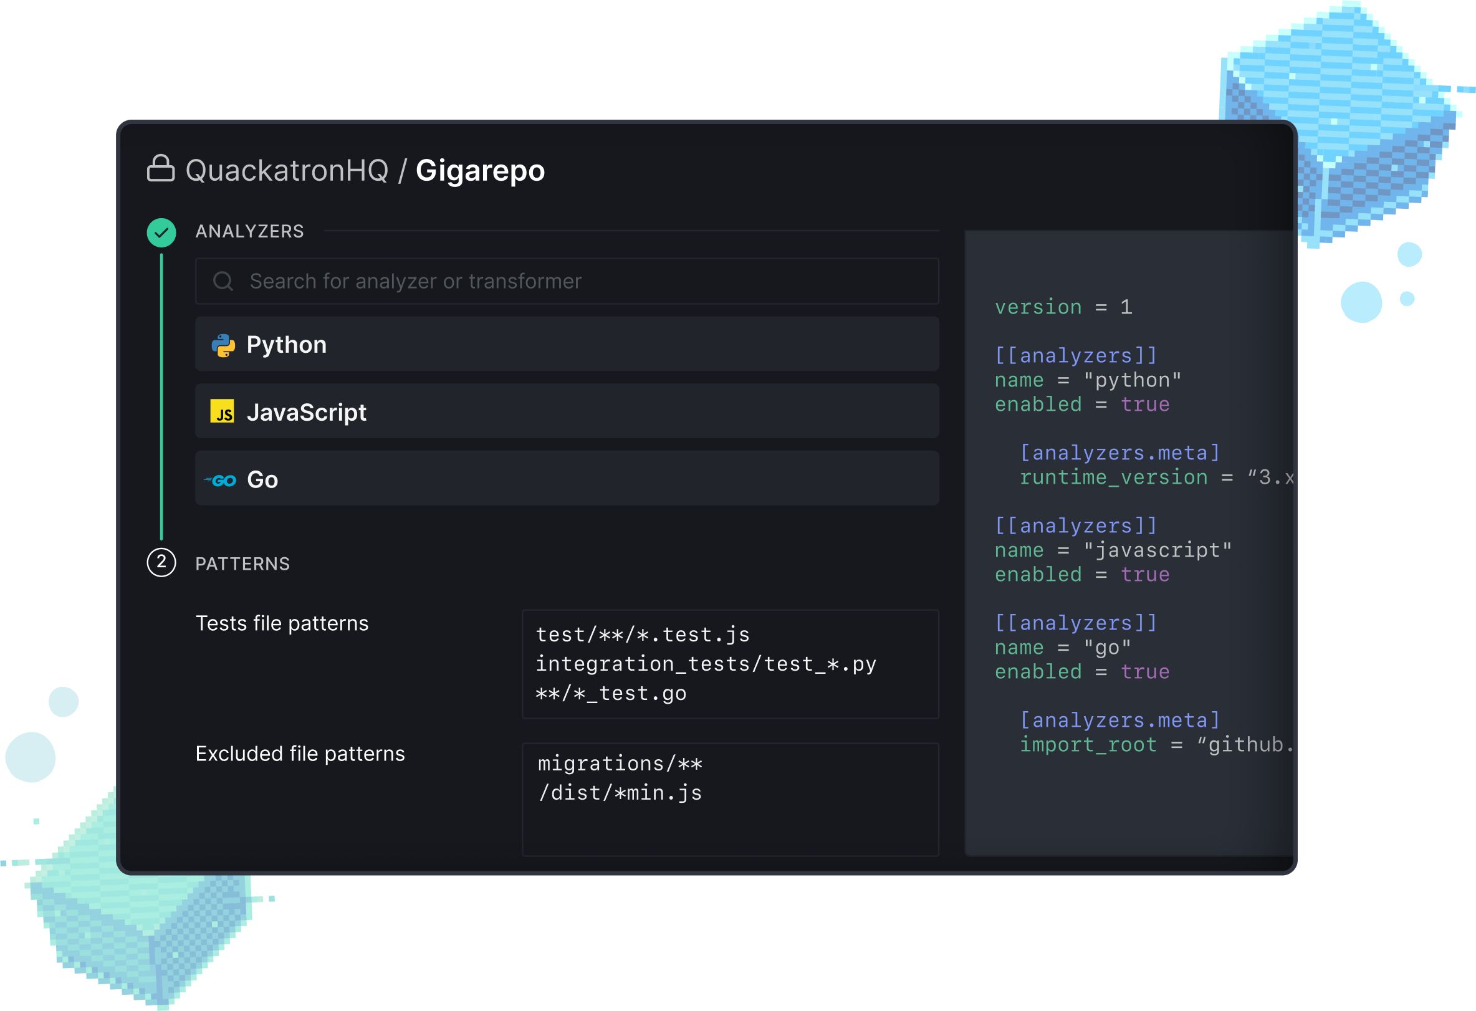Click the Go language icon
This screenshot has width=1476, height=1011.
pyautogui.click(x=222, y=479)
